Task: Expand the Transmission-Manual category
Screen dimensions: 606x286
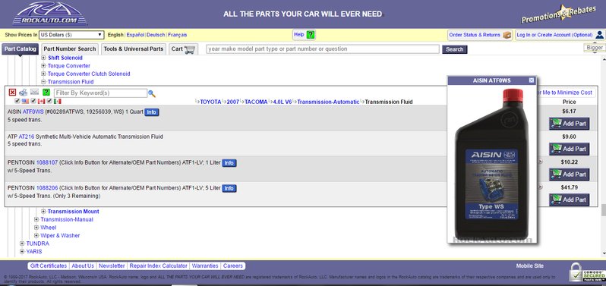Action: click(36, 219)
